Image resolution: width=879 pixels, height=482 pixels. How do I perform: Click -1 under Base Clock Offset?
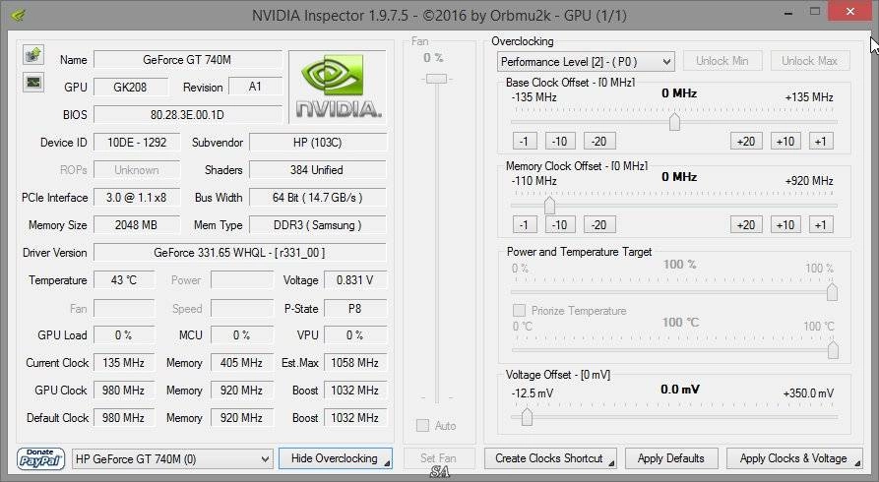525,142
